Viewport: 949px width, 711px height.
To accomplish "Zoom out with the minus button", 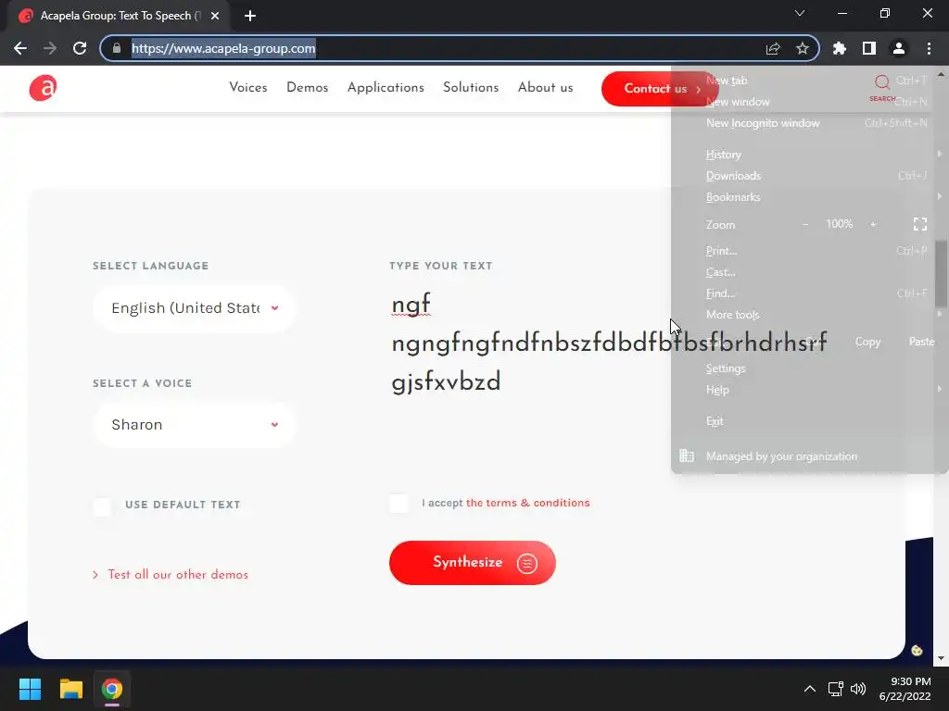I will coord(805,224).
